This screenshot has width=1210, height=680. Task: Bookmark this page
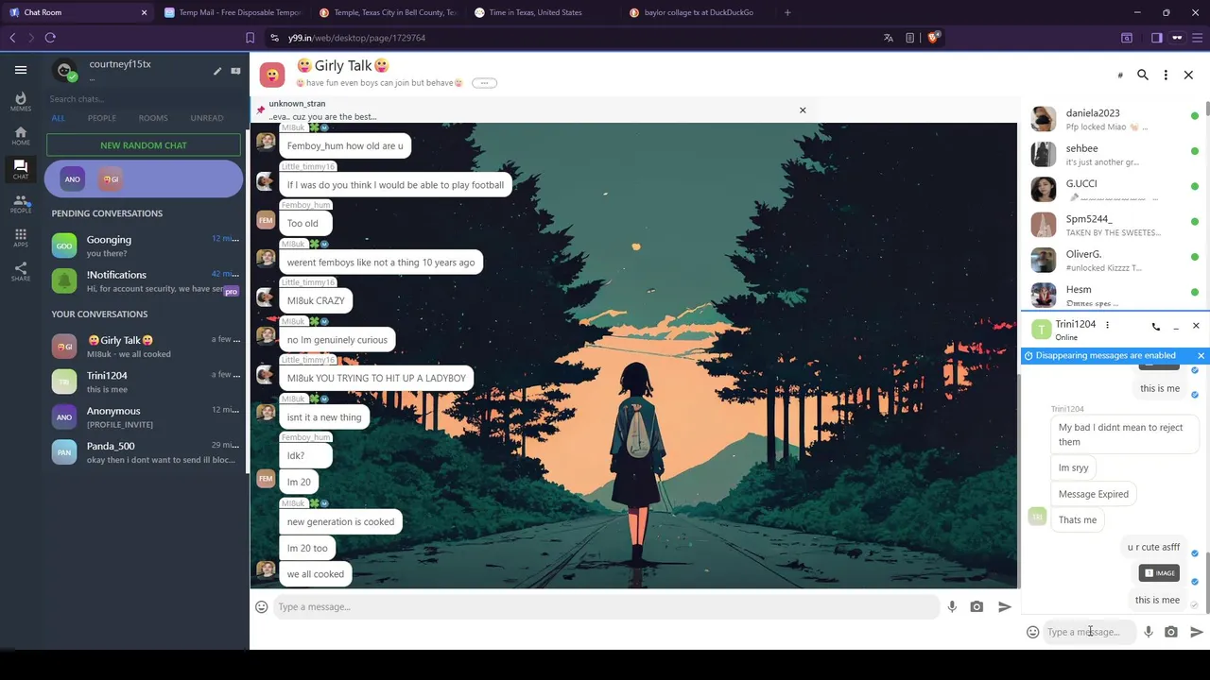point(250,38)
